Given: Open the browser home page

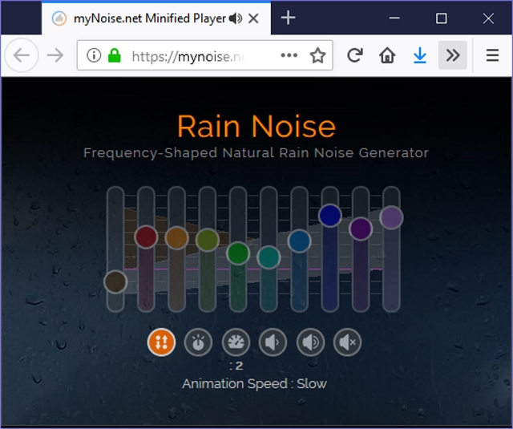Looking at the screenshot, I should (x=387, y=55).
